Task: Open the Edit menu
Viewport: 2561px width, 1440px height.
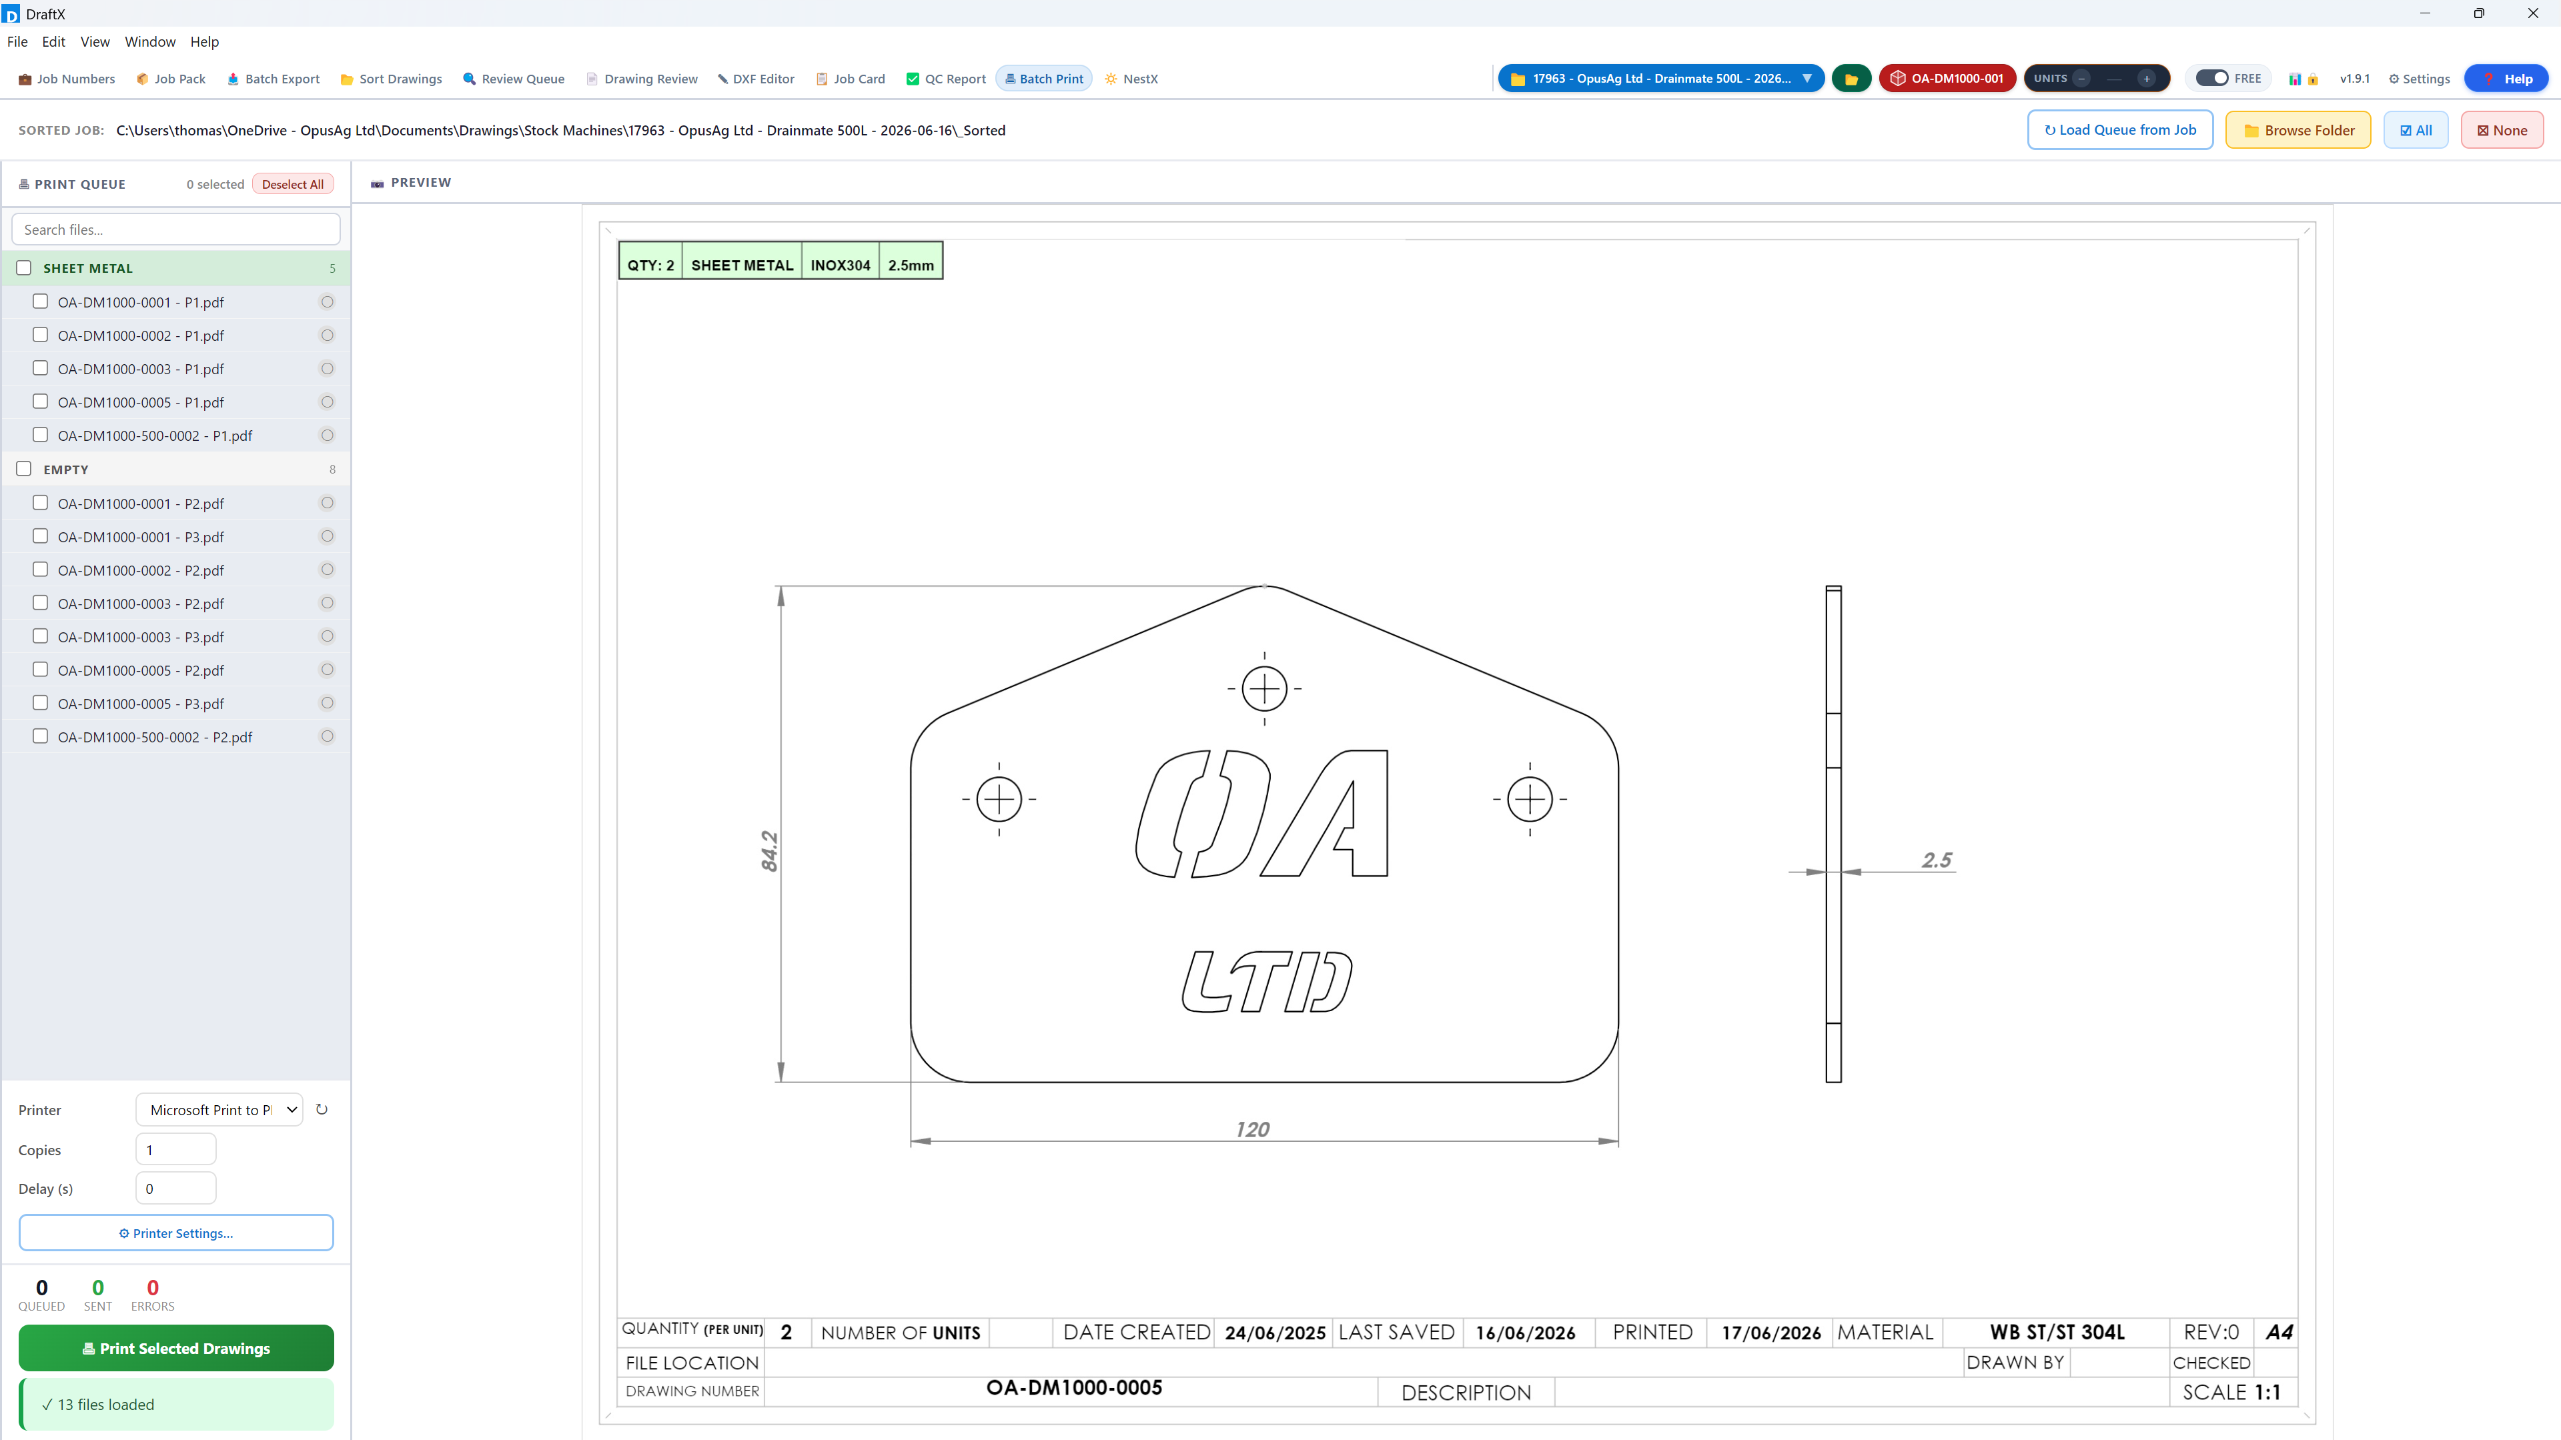Action: 53,42
